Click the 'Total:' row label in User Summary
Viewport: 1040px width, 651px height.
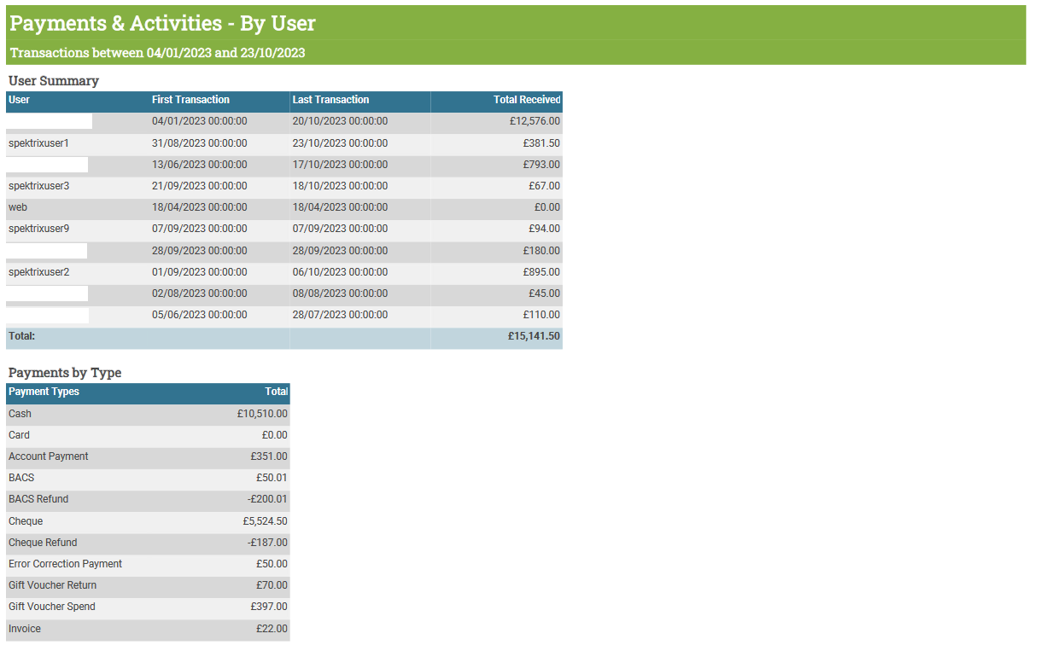click(x=21, y=336)
